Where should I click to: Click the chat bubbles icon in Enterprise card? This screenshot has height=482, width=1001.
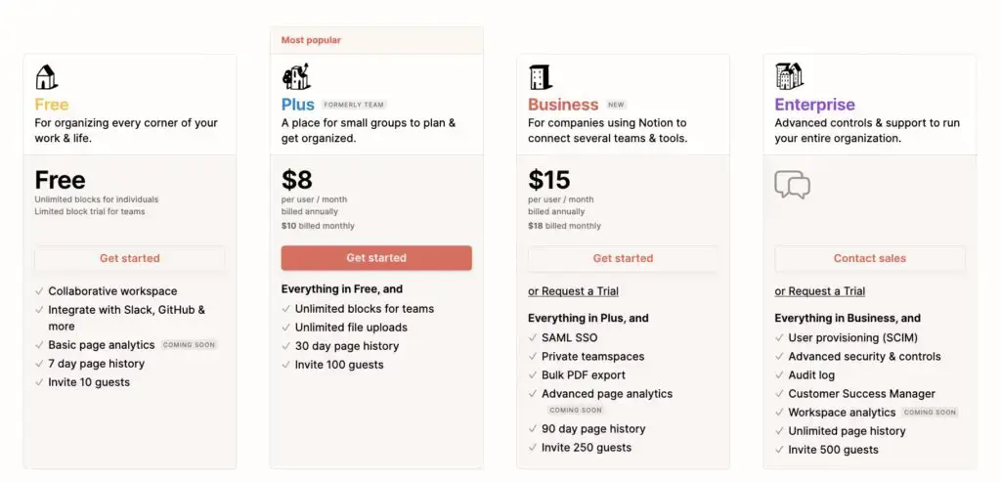(792, 185)
